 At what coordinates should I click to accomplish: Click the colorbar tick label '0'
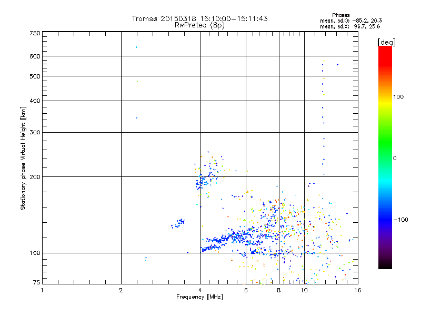[395, 159]
